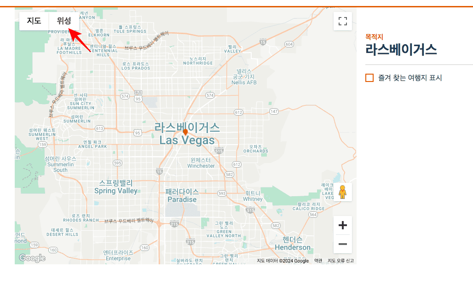Open the Google logo link

pos(32,258)
